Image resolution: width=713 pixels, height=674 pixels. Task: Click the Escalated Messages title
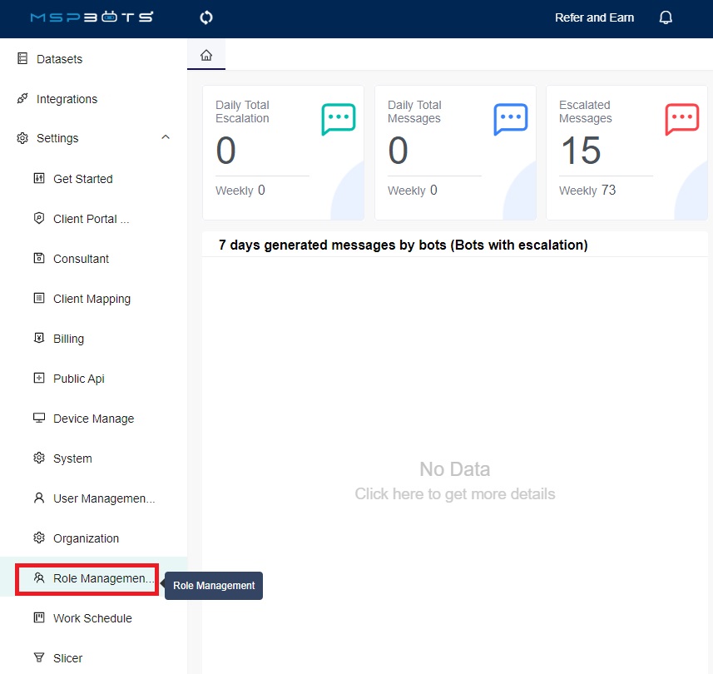click(x=586, y=112)
